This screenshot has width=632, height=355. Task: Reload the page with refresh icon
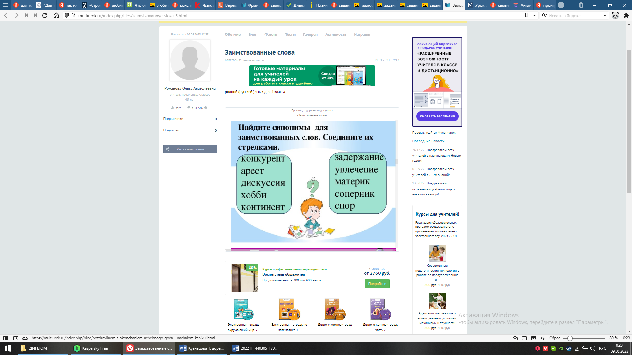click(45, 15)
